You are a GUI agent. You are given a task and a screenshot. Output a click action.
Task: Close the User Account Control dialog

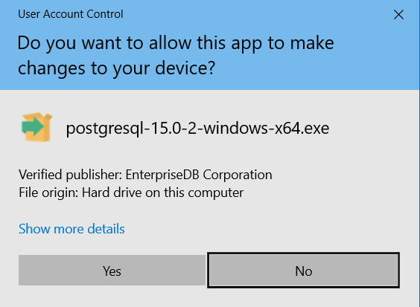(398, 15)
